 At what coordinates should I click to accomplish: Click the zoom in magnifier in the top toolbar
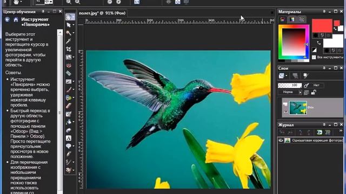(x=77, y=2)
